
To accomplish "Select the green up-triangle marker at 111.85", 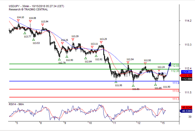I will point(156,84).
